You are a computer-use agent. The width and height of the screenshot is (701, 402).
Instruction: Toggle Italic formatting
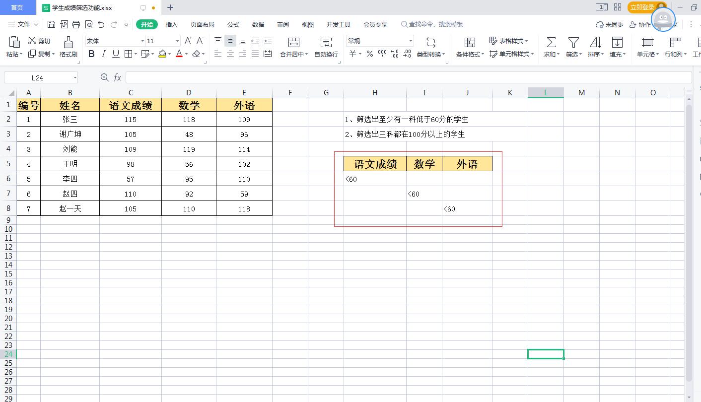coord(103,54)
